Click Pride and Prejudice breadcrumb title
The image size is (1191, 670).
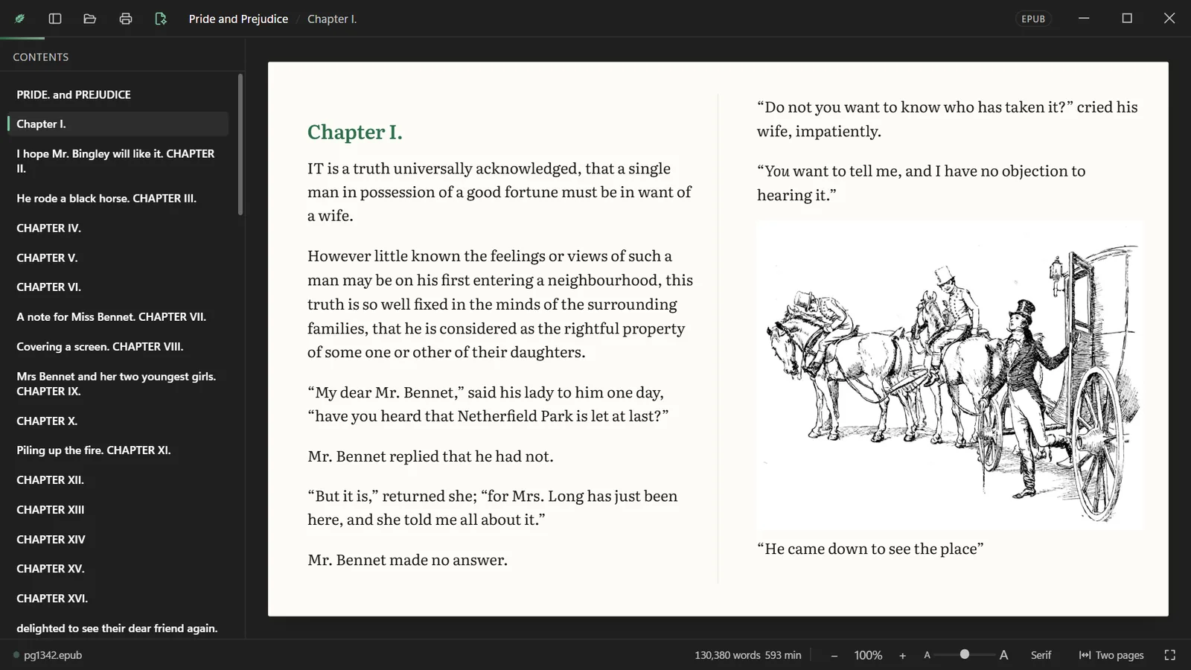[x=238, y=19]
